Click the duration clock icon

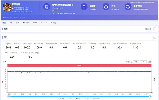106,7
